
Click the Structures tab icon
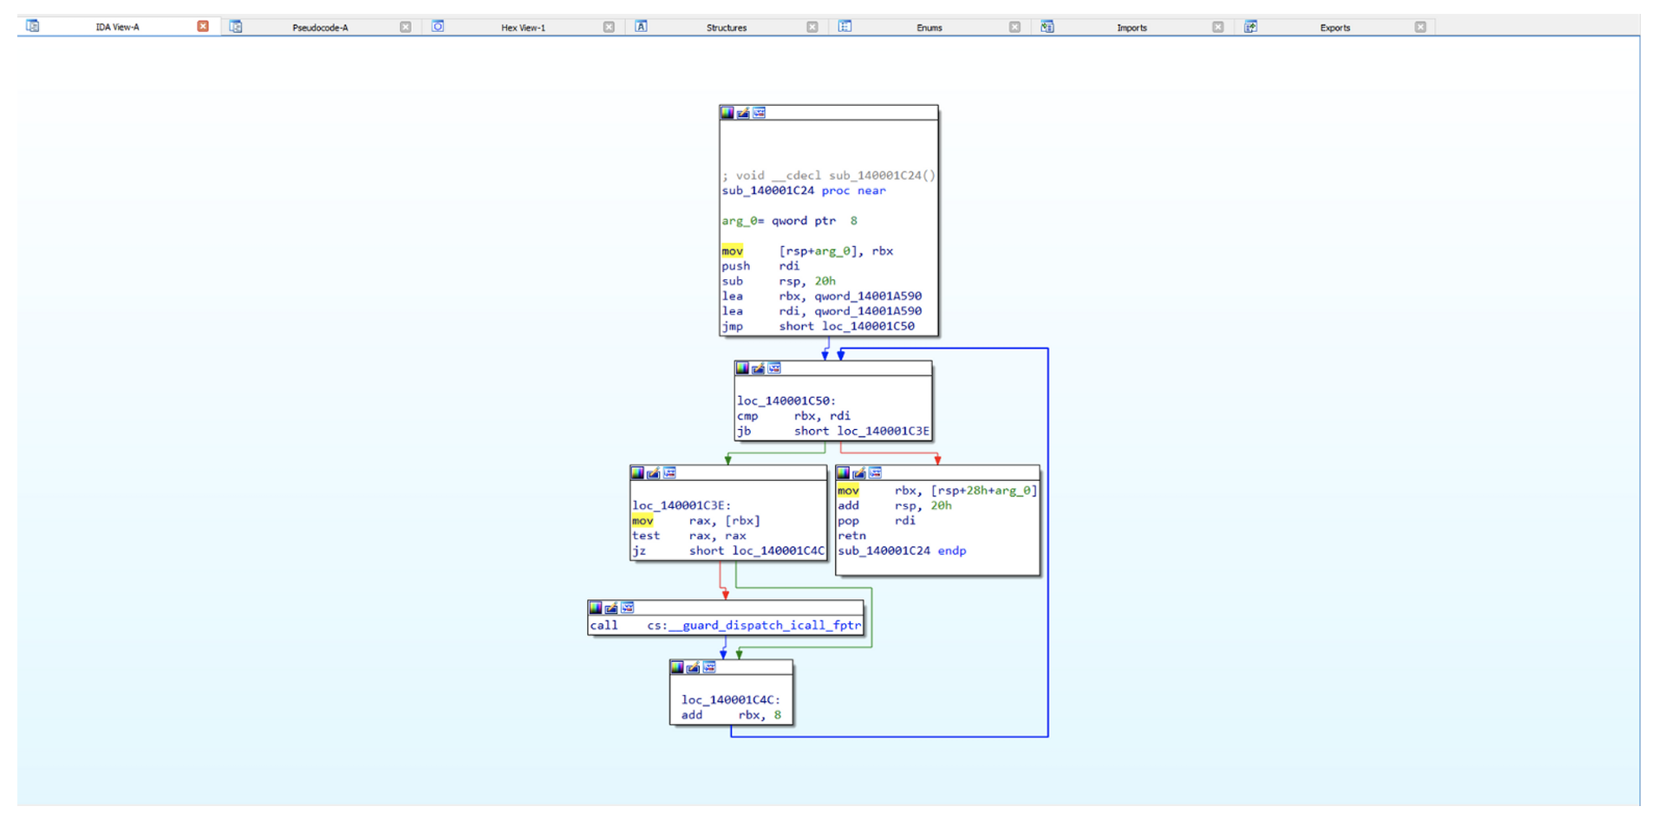coord(641,27)
